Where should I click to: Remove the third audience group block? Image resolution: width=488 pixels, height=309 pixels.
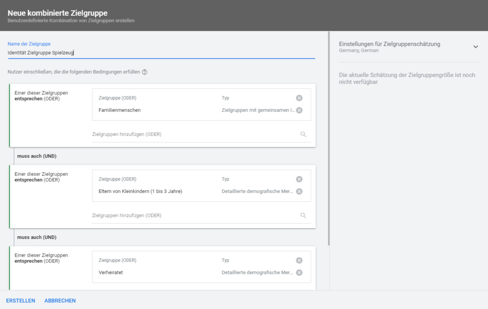click(x=299, y=261)
